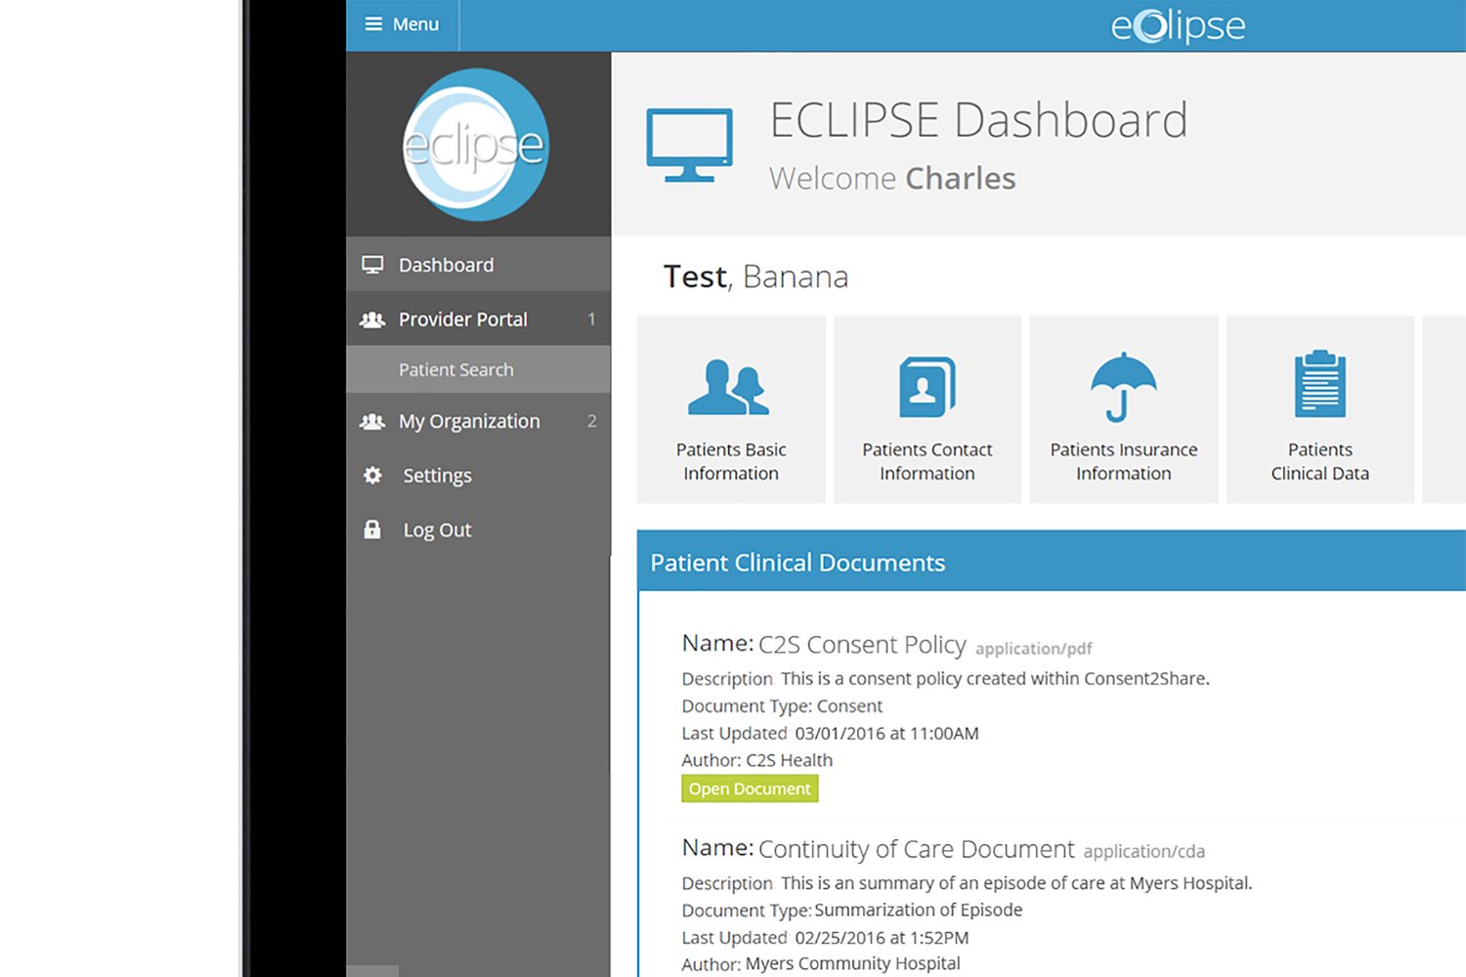The image size is (1466, 977).
Task: Click the round eclipse sidebar logo
Action: pyautogui.click(x=476, y=145)
